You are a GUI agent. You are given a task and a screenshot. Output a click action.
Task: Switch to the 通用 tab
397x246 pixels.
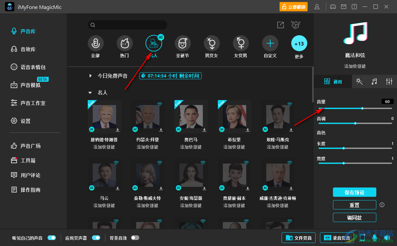coord(333,81)
